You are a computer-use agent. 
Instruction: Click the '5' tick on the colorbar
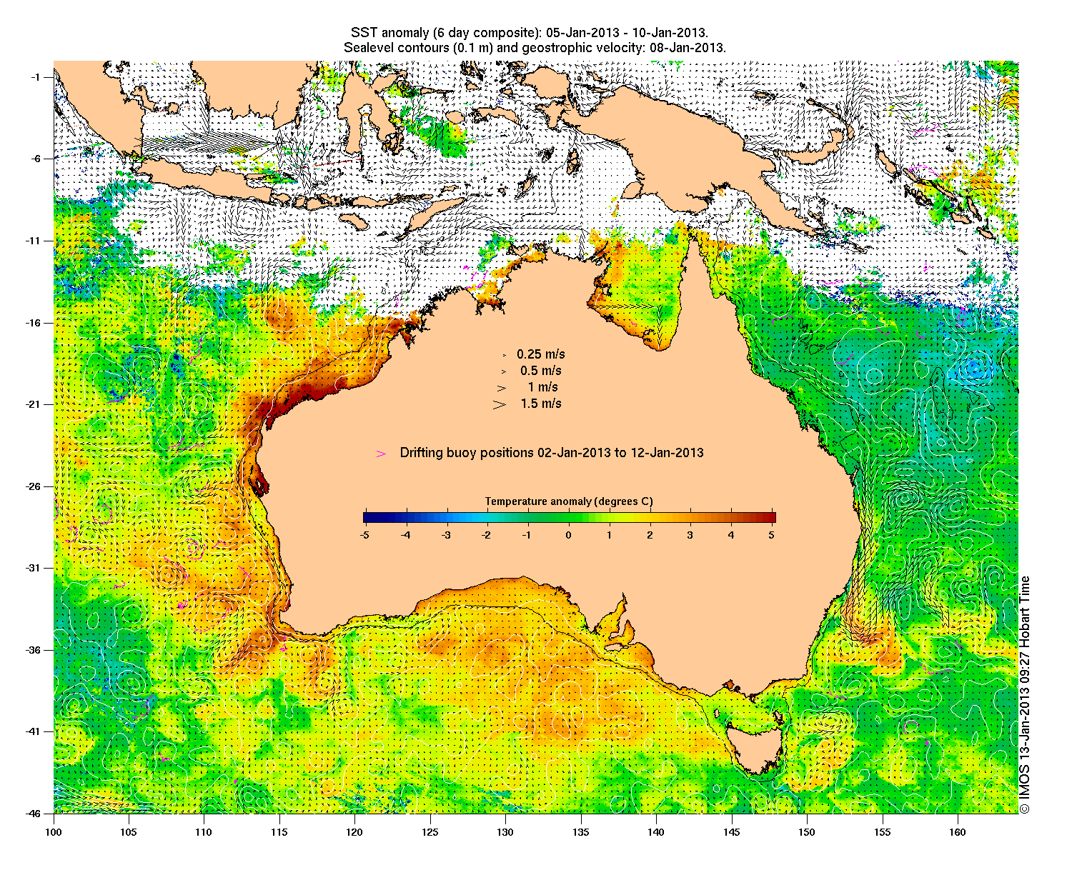pyautogui.click(x=773, y=534)
